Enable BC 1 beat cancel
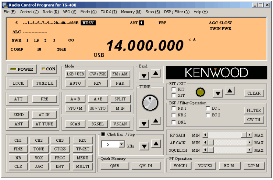This screenshot has height=180, width=273. pos(208,108)
